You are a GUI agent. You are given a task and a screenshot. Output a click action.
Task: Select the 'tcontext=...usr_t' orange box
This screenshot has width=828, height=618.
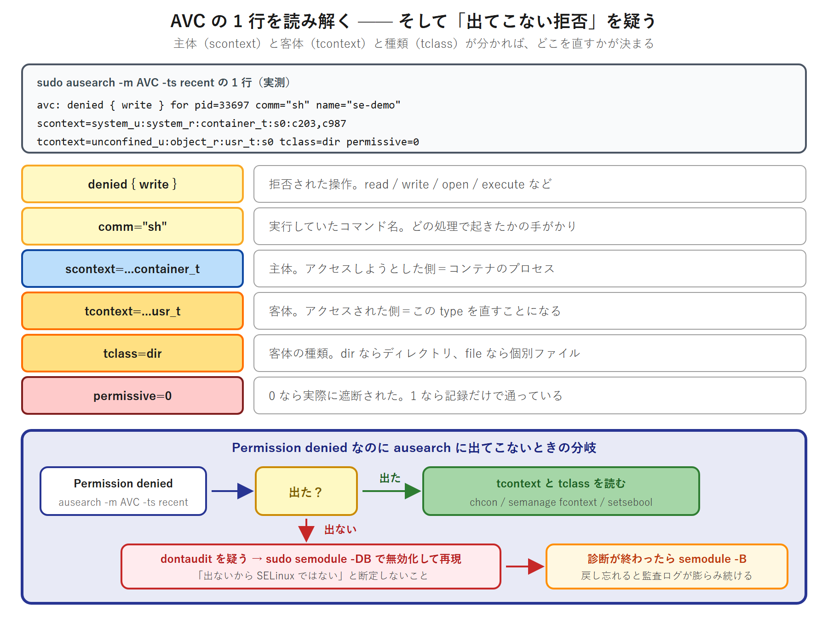pyautogui.click(x=132, y=311)
